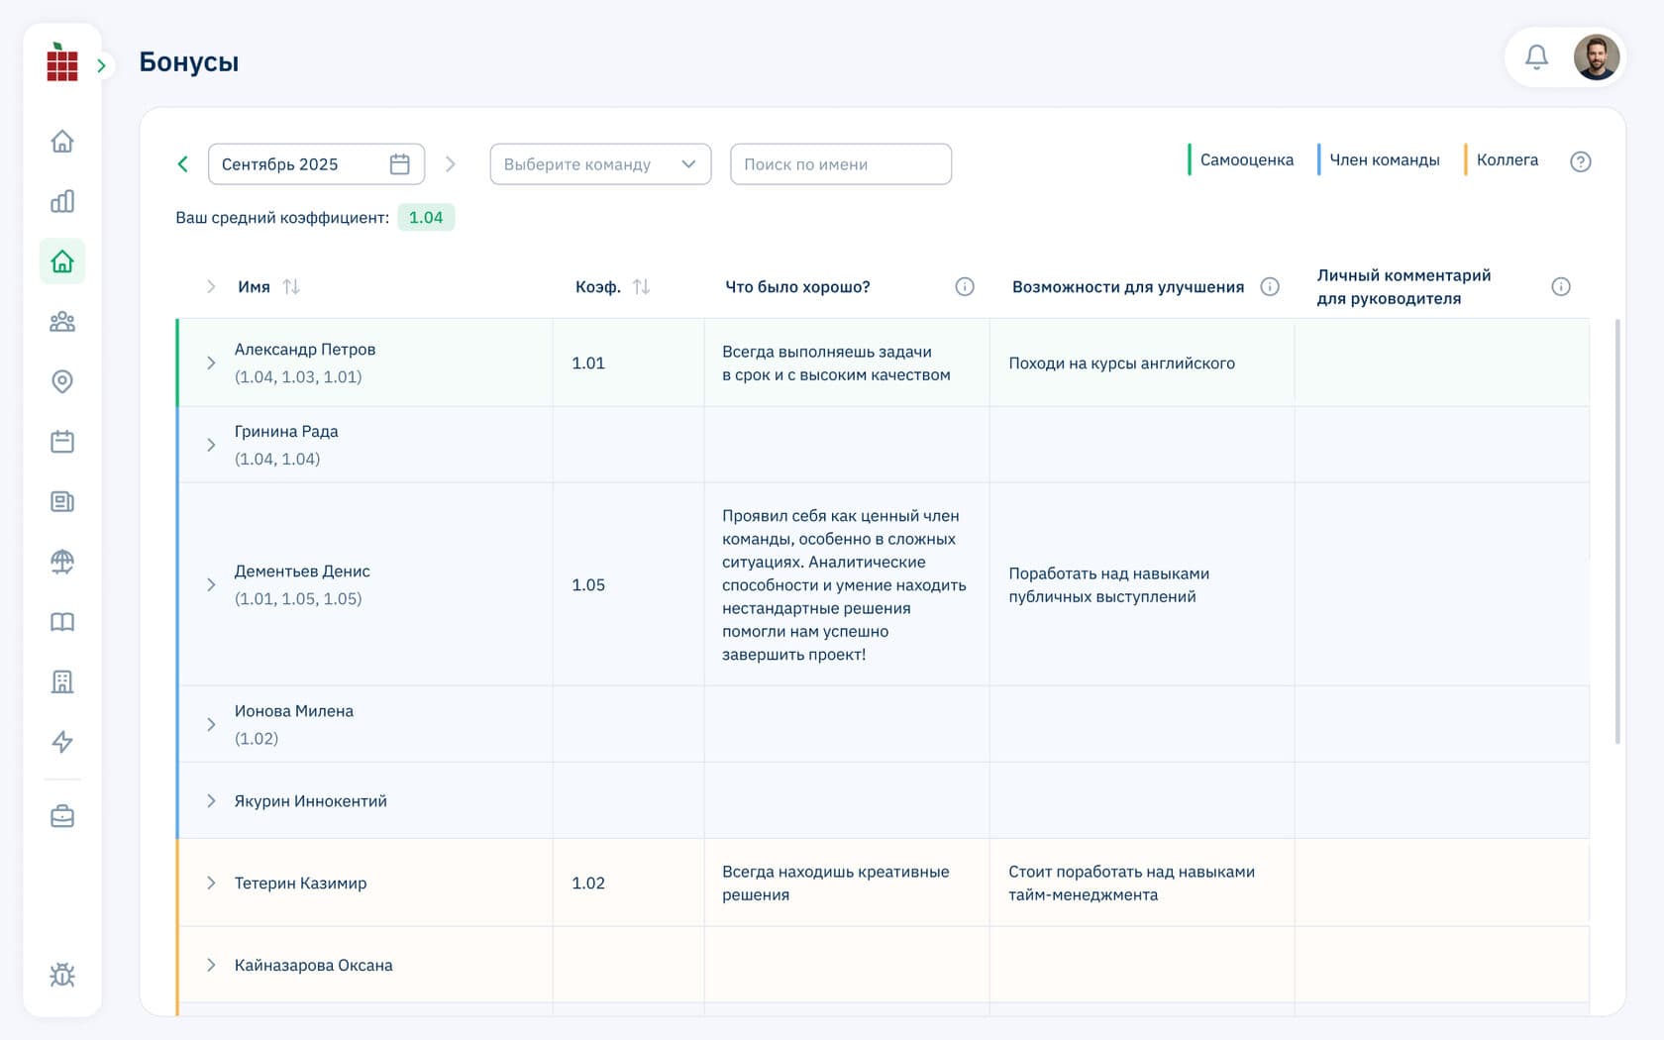Show info for Что было хорошо?
This screenshot has height=1040, width=1664.
tap(965, 286)
